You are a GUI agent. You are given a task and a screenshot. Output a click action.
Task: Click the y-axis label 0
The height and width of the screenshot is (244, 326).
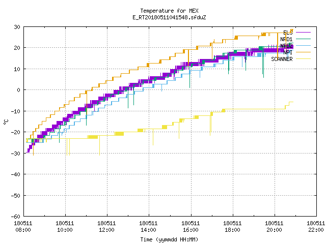point(19,90)
